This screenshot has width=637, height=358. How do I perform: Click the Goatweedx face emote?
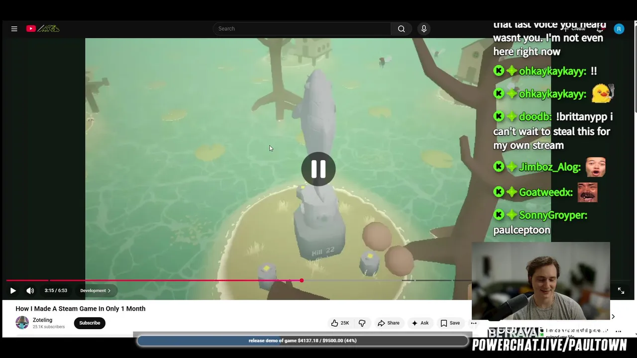point(587,192)
